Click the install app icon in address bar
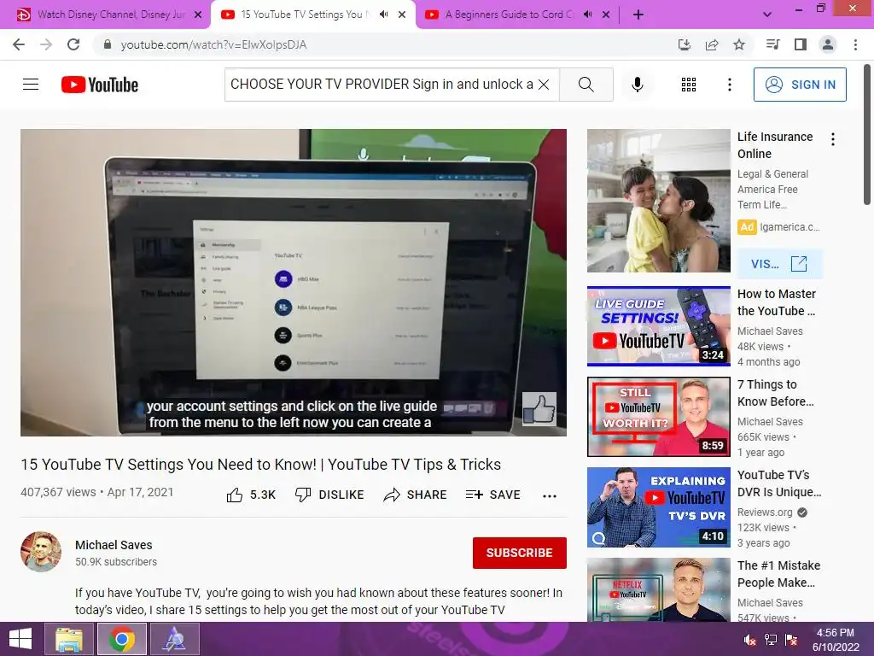This screenshot has height=656, width=874. tap(685, 44)
